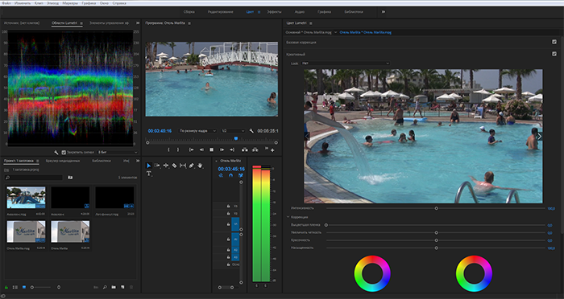Select next Look preset arrow
The width and height of the screenshot is (564, 299).
click(x=539, y=137)
